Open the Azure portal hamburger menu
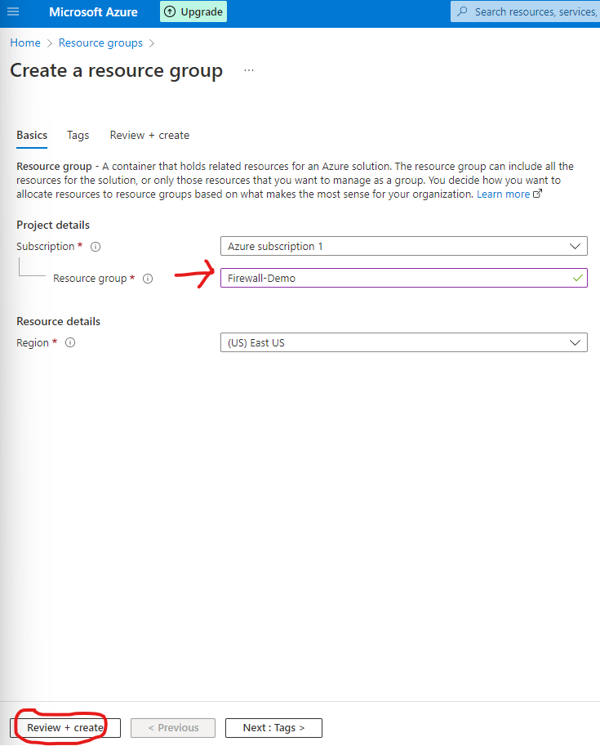This screenshot has width=600, height=746. [12, 11]
